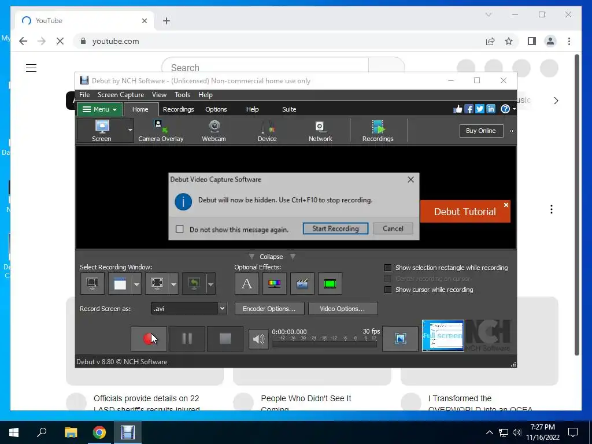This screenshot has width=592, height=444.
Task: Check 'Do not show this message again'
Action: (180, 229)
